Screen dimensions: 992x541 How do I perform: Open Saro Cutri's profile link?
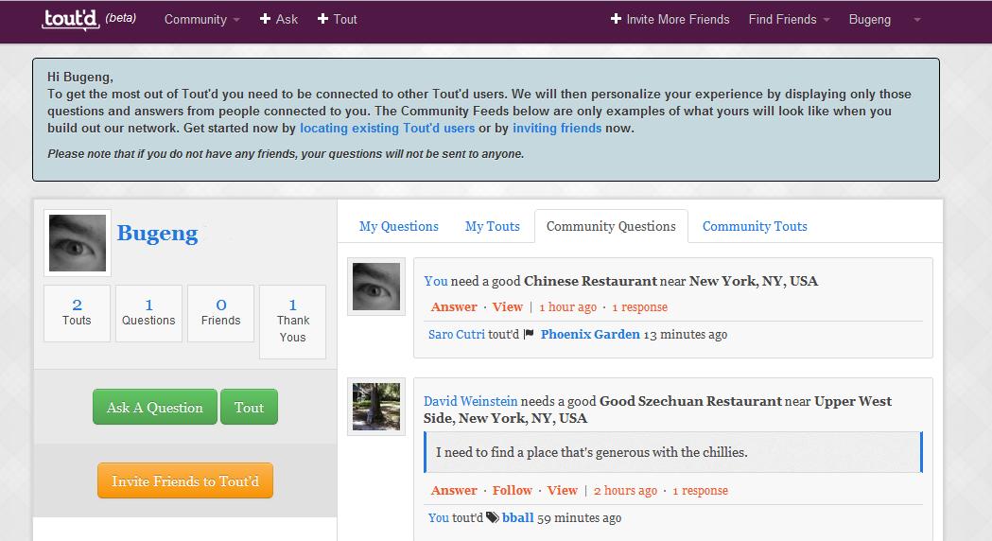click(x=457, y=334)
